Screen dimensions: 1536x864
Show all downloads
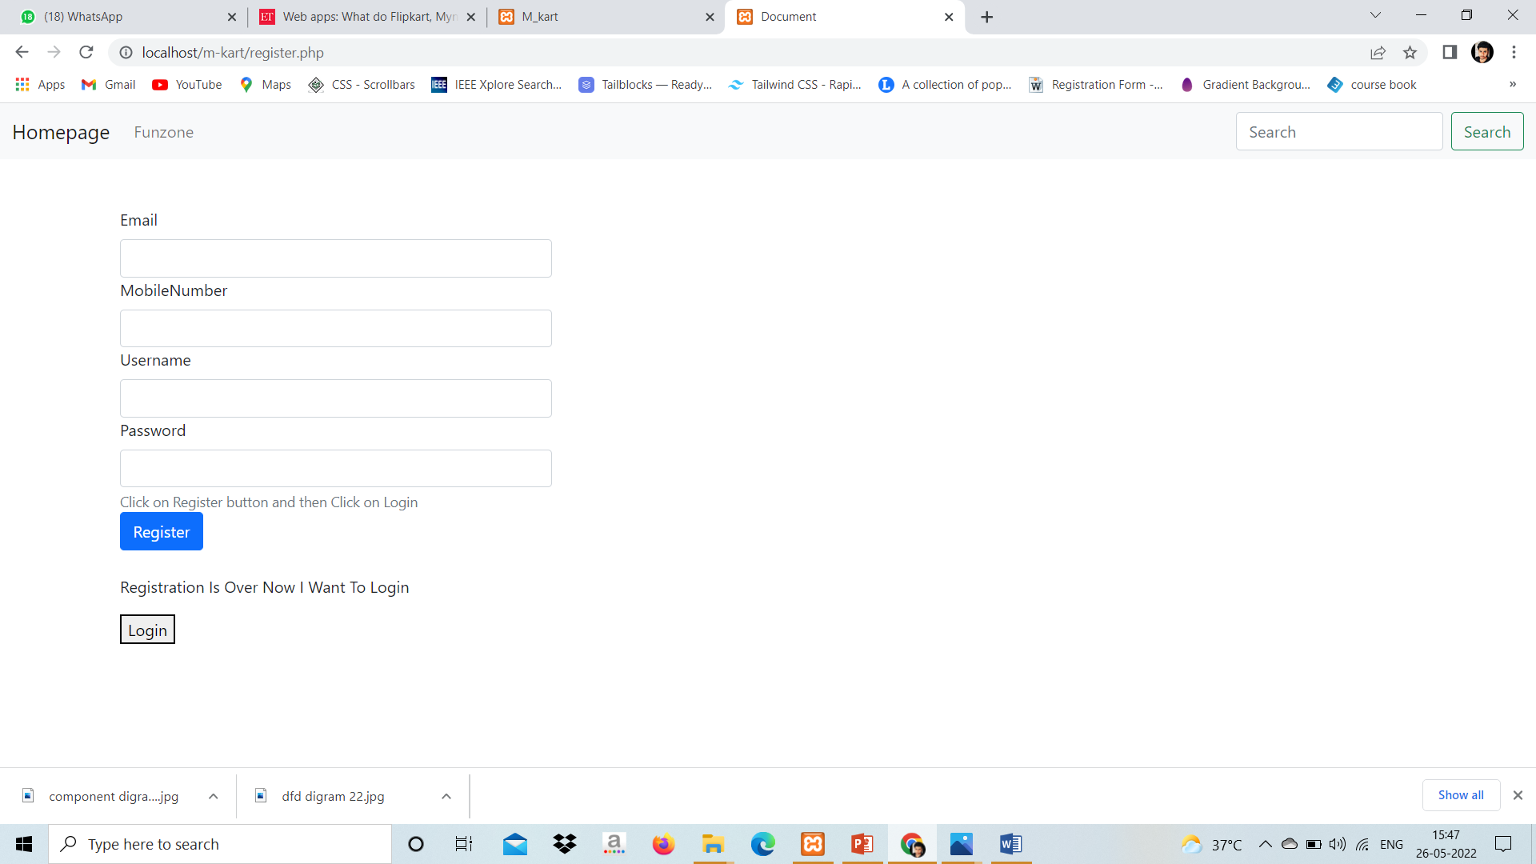[1460, 794]
